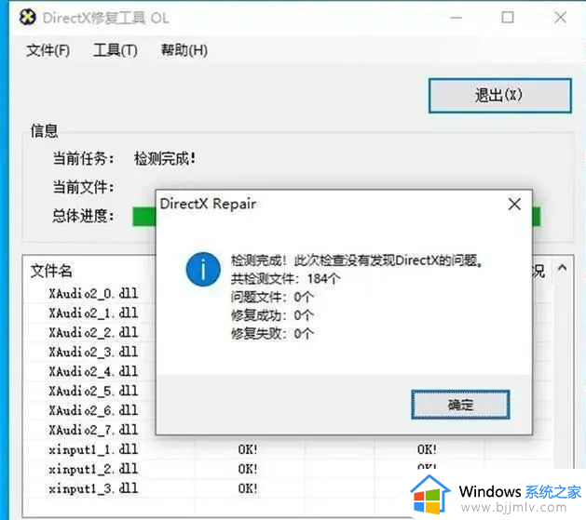Click the 问题文件: 0个 line

272,297
